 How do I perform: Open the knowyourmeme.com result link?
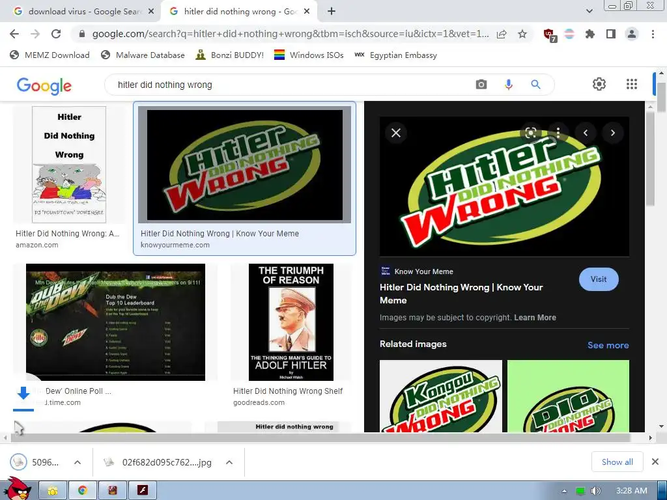(x=175, y=245)
